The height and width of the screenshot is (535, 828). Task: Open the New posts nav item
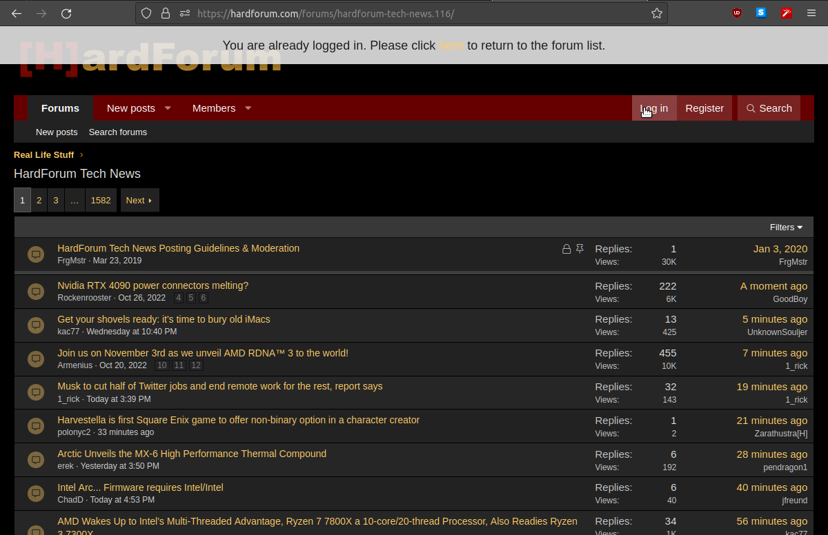click(131, 108)
